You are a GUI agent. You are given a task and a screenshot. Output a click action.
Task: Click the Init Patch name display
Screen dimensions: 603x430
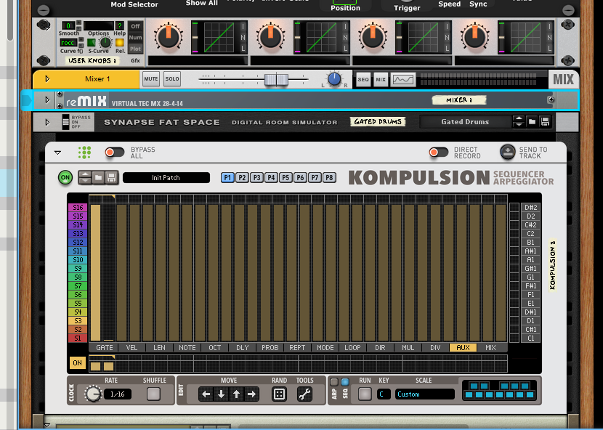(x=166, y=178)
